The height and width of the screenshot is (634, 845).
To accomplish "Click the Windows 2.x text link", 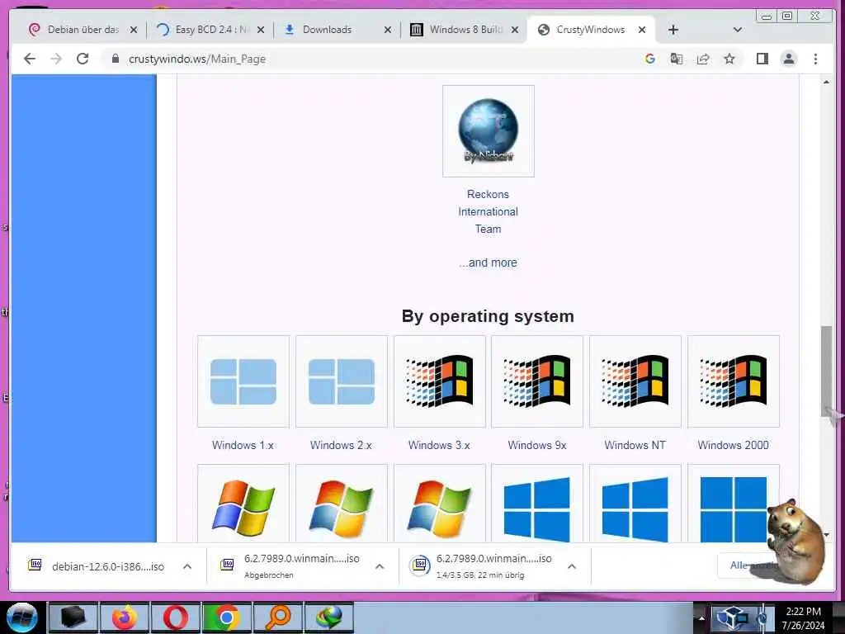I will point(341,445).
